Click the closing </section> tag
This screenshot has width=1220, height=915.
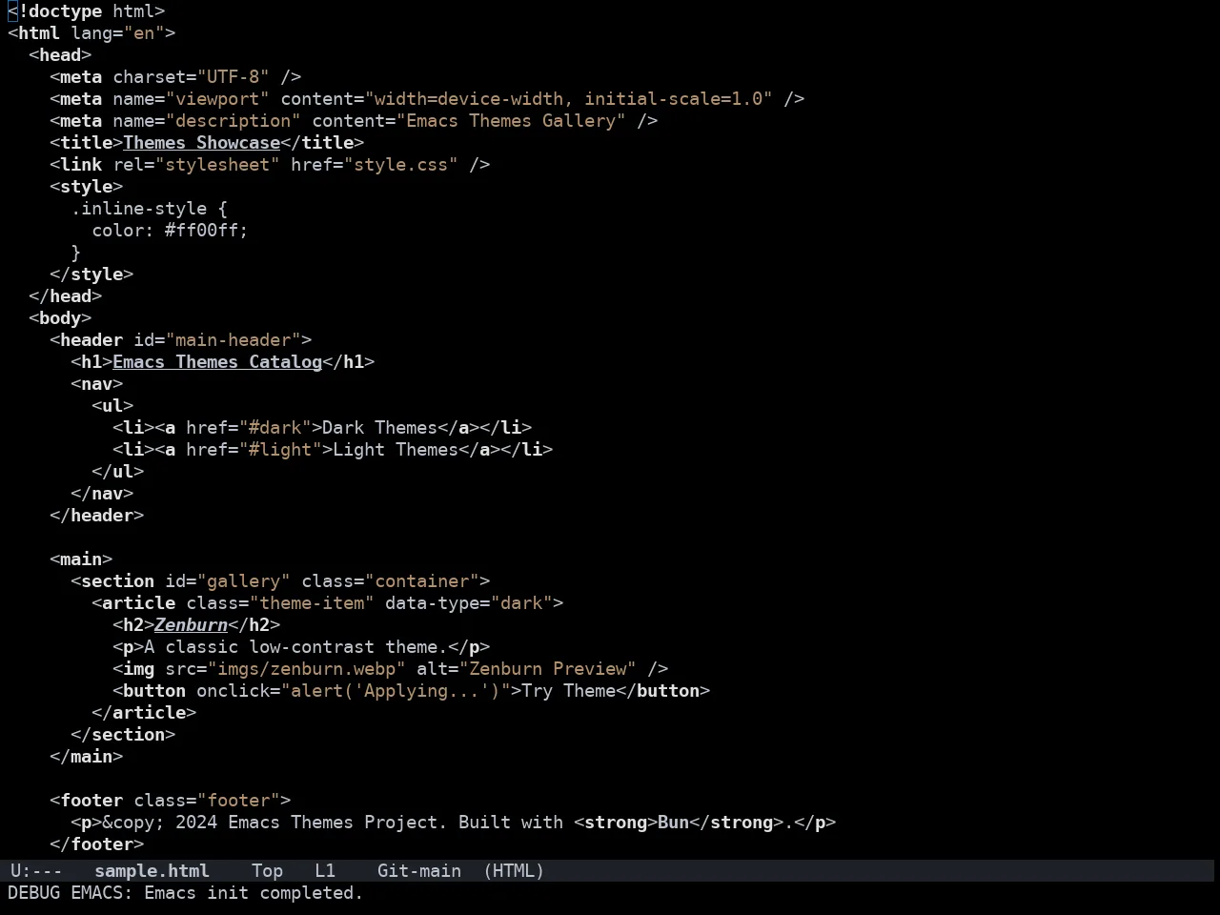coord(123,735)
